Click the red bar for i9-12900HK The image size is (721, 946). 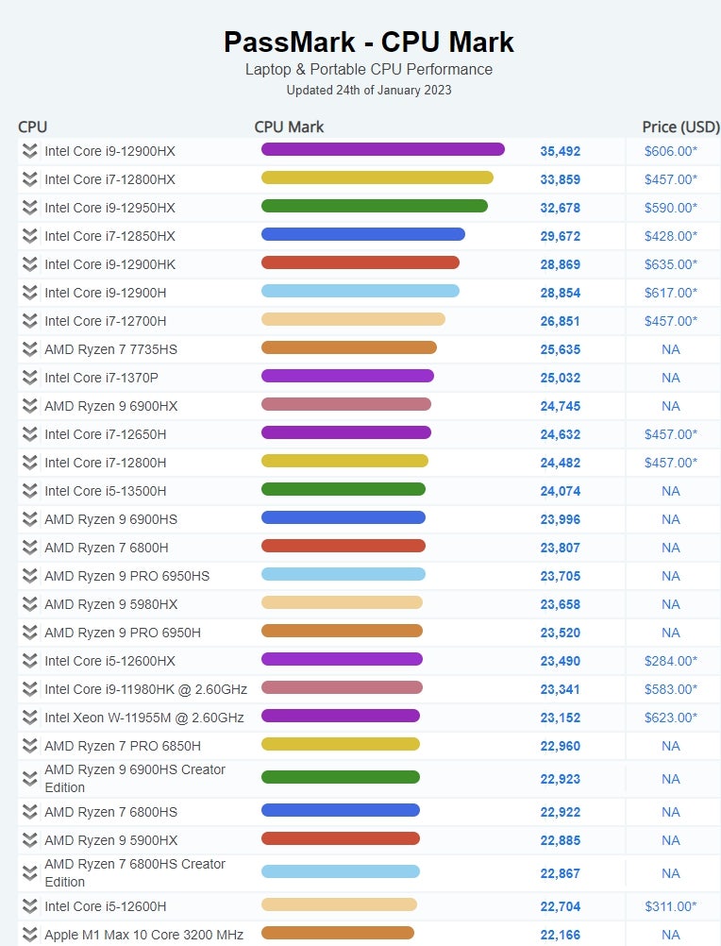(360, 262)
